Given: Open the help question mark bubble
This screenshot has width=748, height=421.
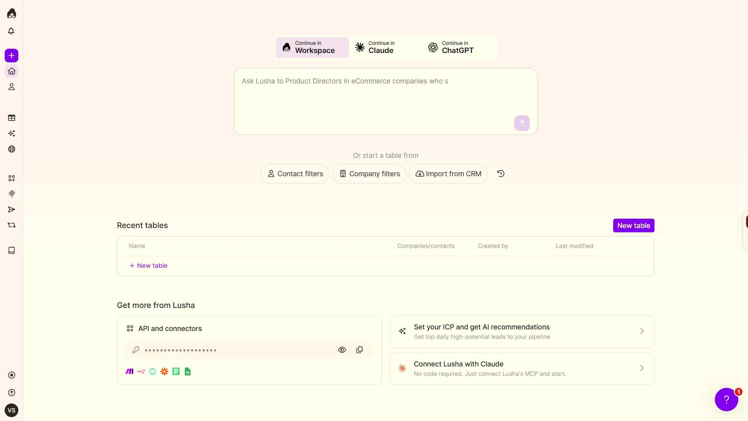Looking at the screenshot, I should click(x=726, y=399).
